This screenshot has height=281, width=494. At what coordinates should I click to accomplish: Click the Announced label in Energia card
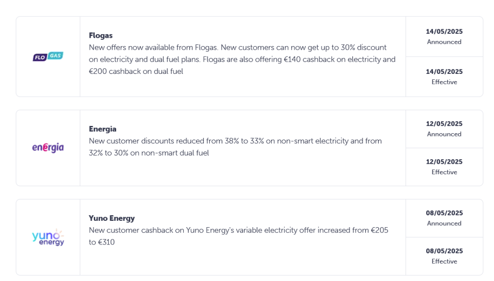point(444,134)
